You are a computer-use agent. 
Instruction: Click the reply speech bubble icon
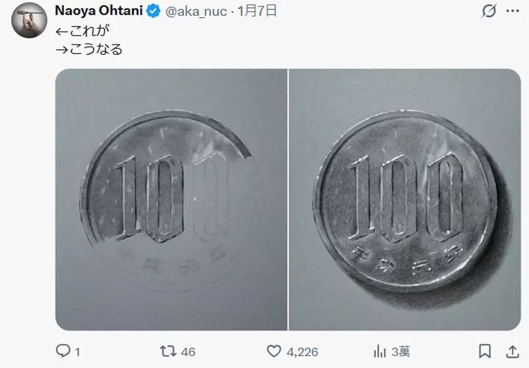[63, 351]
